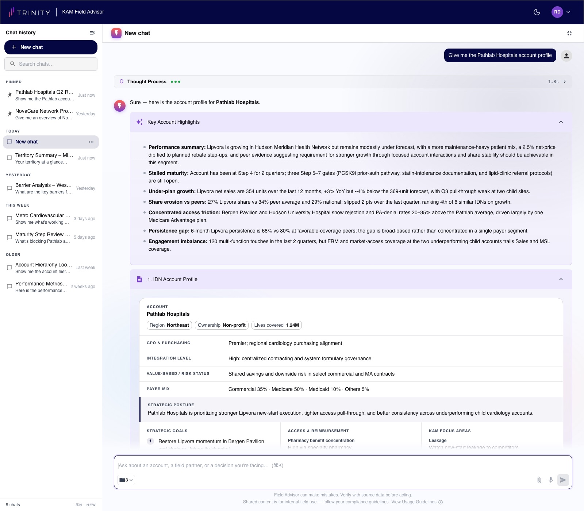Viewport: 584px width, 511px height.
Task: Attach a file with the paperclip icon
Action: coord(539,480)
